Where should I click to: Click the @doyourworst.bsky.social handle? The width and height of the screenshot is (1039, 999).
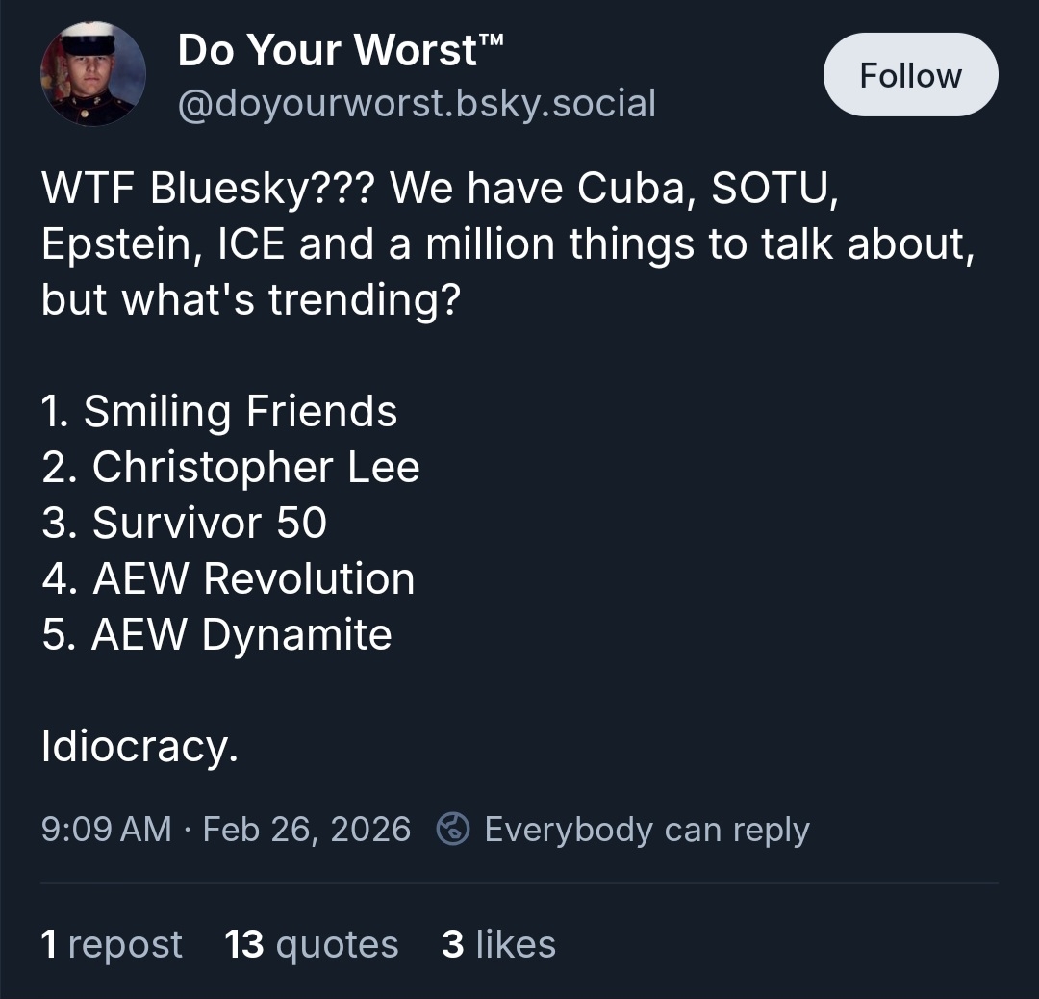(x=417, y=103)
